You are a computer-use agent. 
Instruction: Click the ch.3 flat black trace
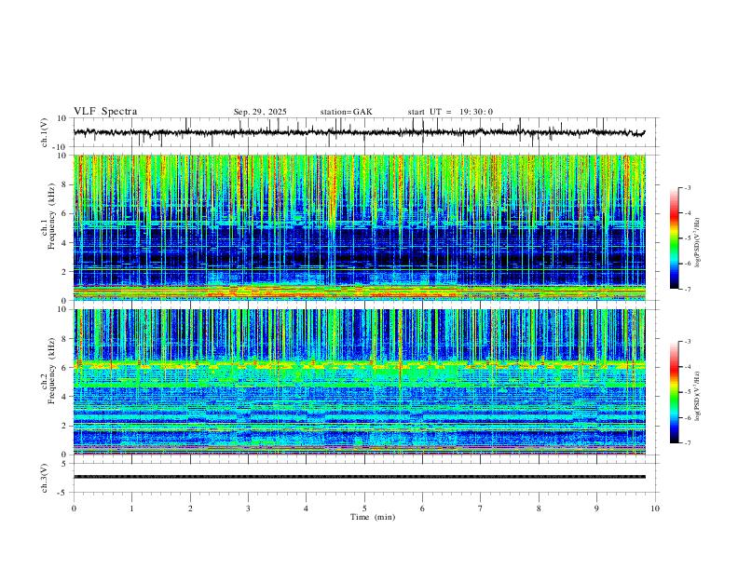pyautogui.click(x=360, y=477)
